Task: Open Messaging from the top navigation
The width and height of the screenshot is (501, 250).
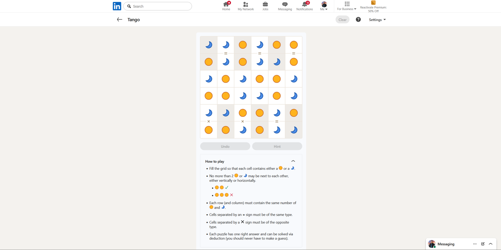Action: [x=285, y=6]
